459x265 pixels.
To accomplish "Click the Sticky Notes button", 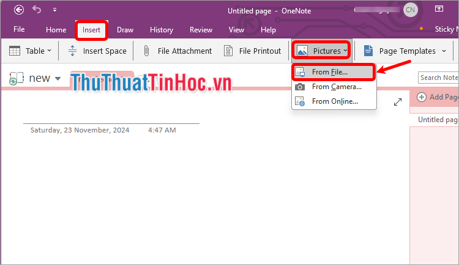I will coord(446,29).
